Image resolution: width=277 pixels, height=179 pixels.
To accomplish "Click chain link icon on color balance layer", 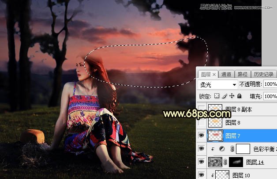I will [x=232, y=150].
